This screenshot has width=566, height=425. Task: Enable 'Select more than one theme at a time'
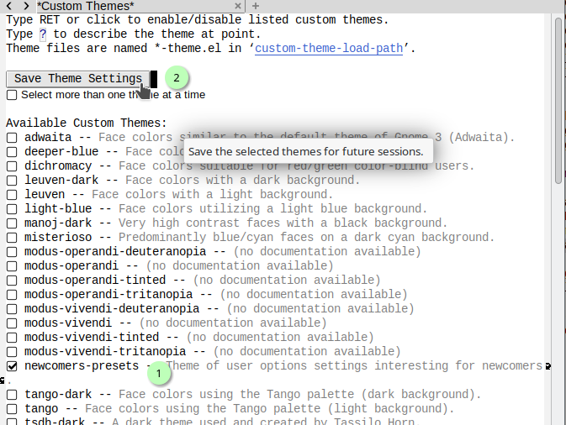pyautogui.click(x=12, y=95)
